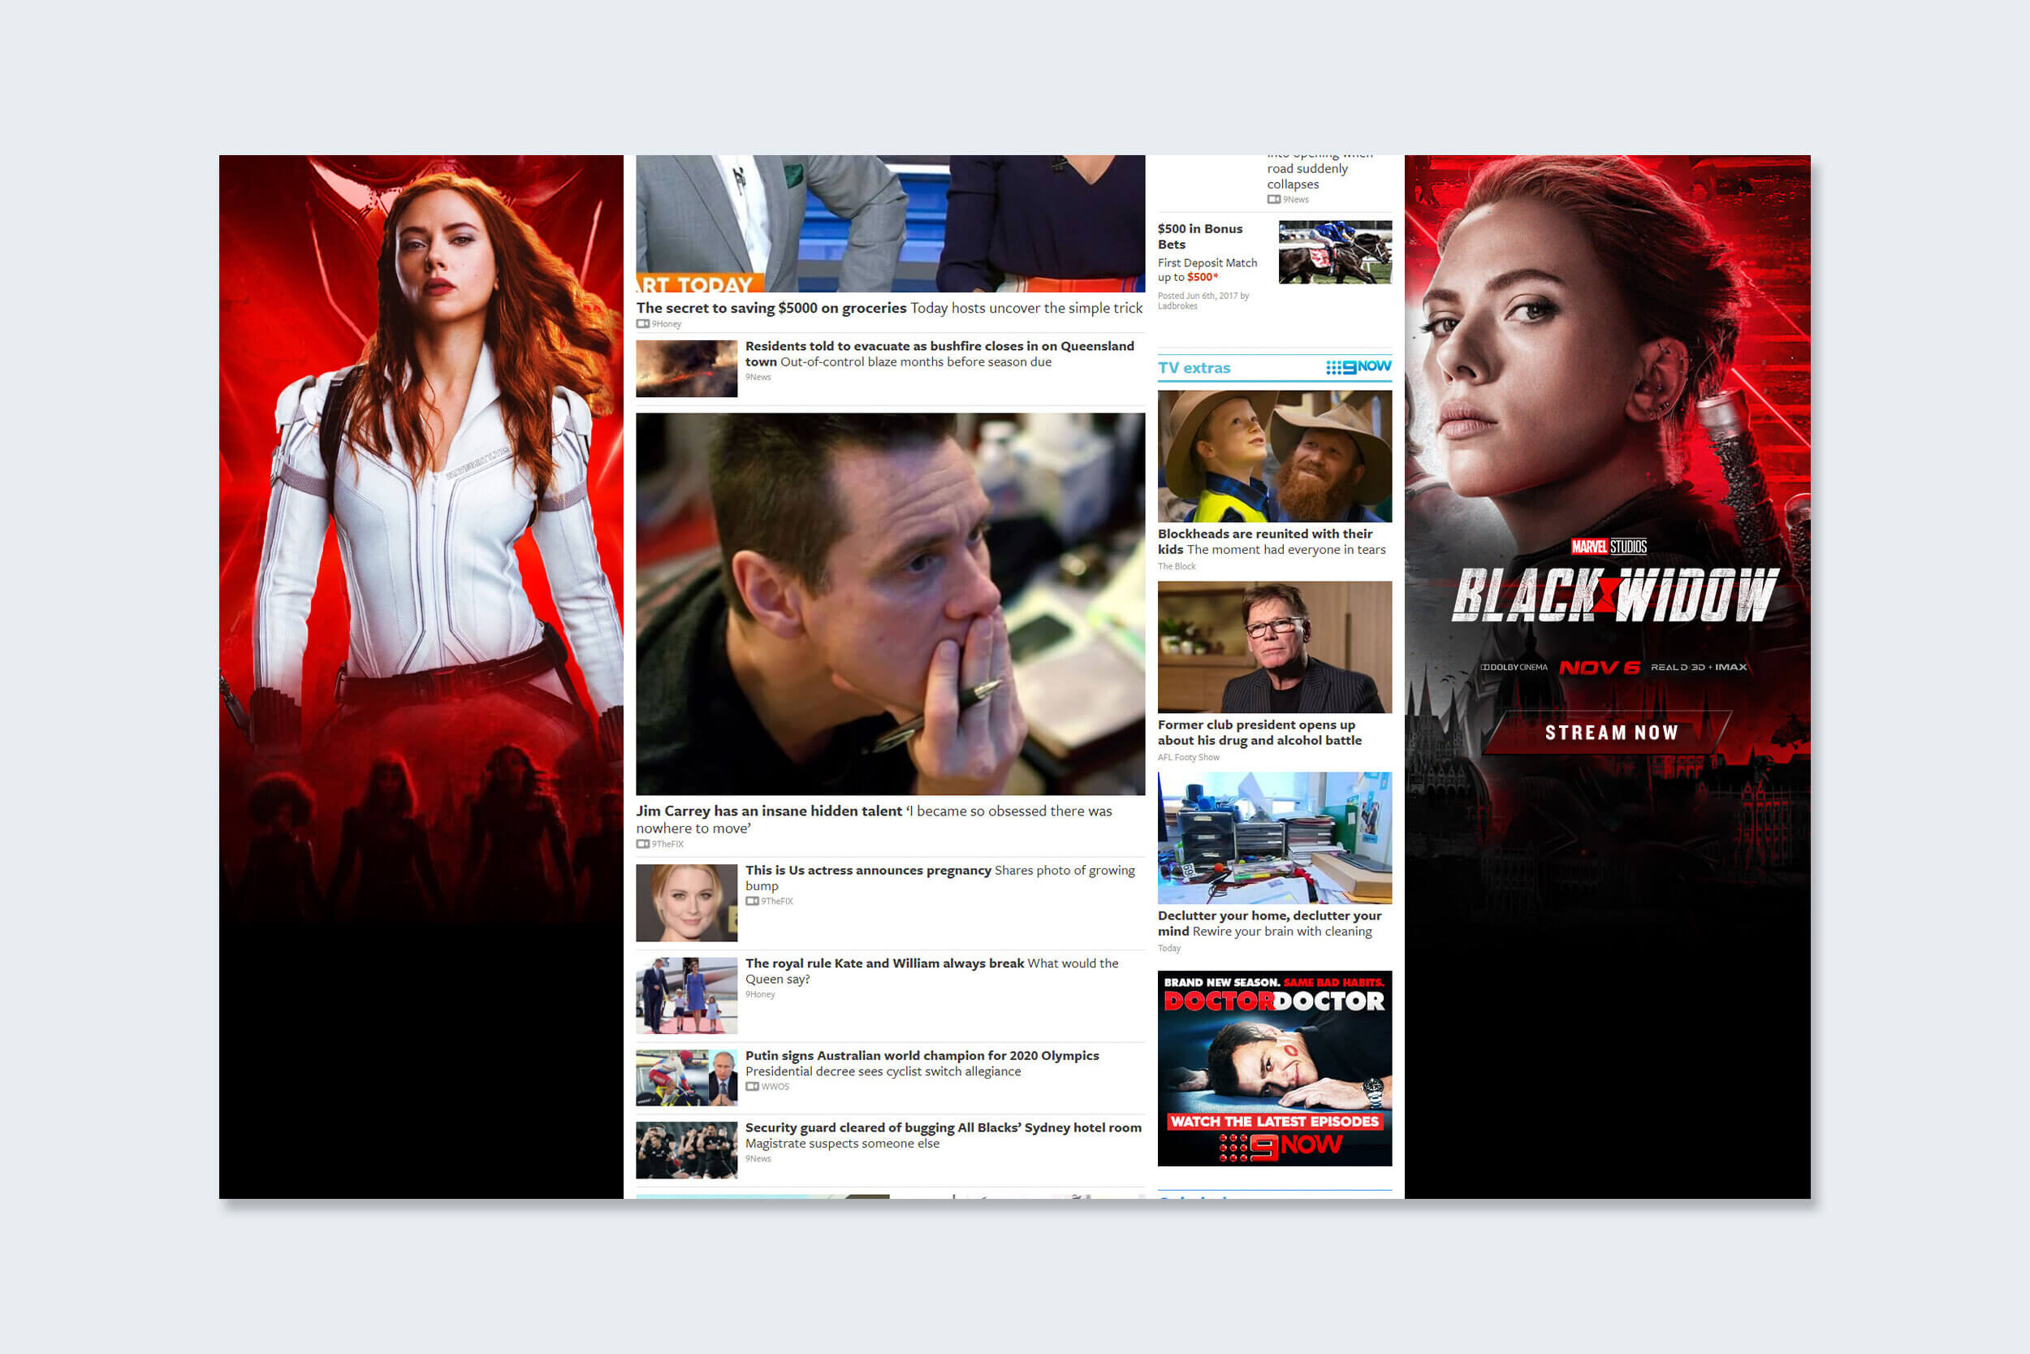Open the Kate and William royal rule headline
2030x1354 pixels.
(x=883, y=963)
